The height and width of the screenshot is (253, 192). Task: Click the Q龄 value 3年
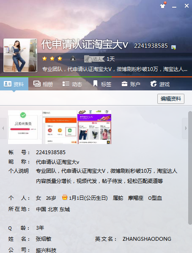[x=40, y=228]
